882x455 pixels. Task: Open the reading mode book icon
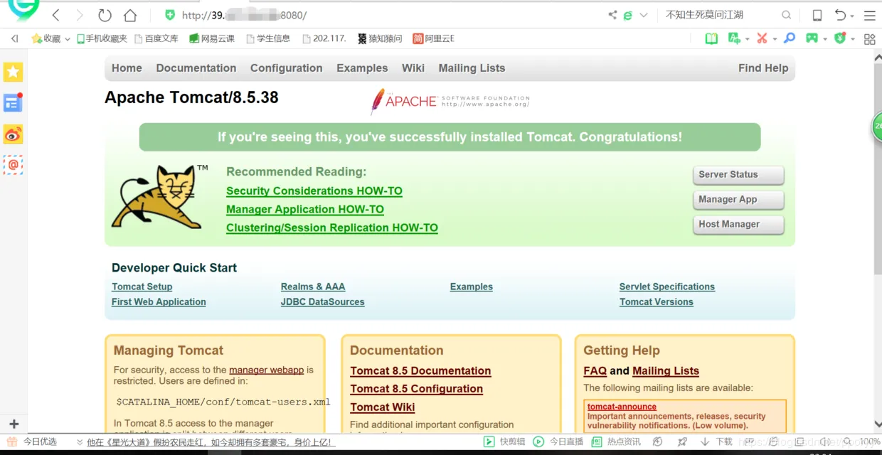(x=711, y=38)
